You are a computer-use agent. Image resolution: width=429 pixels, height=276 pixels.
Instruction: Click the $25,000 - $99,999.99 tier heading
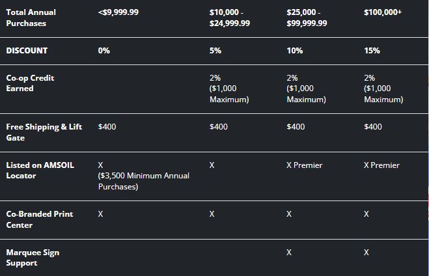tap(307, 18)
